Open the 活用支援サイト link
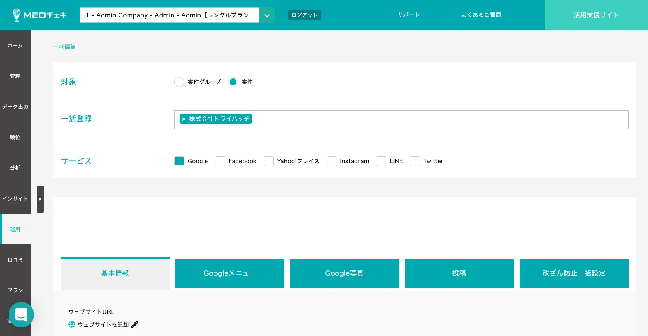This screenshot has width=648, height=336. tap(596, 15)
